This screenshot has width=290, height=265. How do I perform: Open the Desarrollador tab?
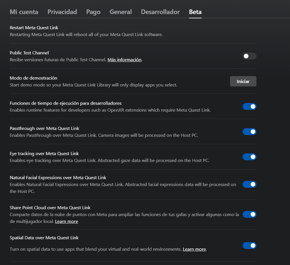[160, 12]
